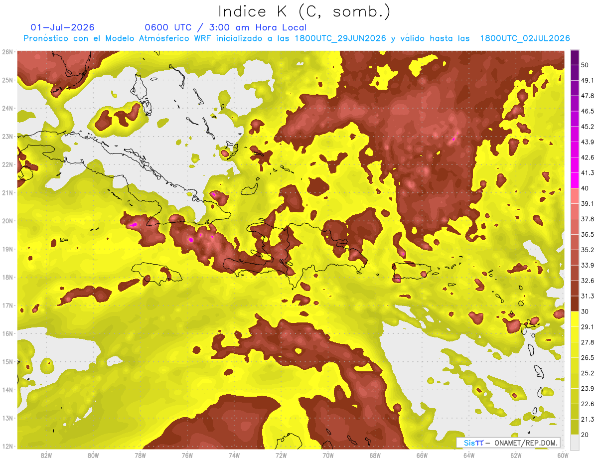Click the colorbar value 45.2

coord(588,127)
